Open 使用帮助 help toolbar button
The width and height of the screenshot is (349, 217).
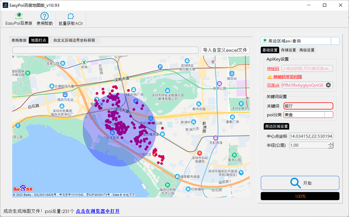pos(44,19)
